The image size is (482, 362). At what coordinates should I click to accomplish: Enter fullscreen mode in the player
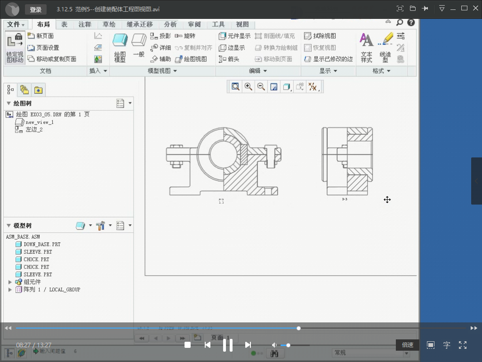463,345
